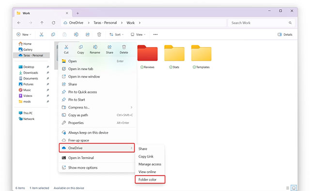Click the Rename icon in context menu
This screenshot has width=310, height=191.
tap(95, 47)
